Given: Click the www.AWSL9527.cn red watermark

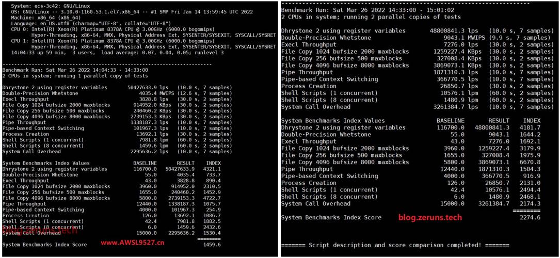Looking at the screenshot, I should point(133,243).
